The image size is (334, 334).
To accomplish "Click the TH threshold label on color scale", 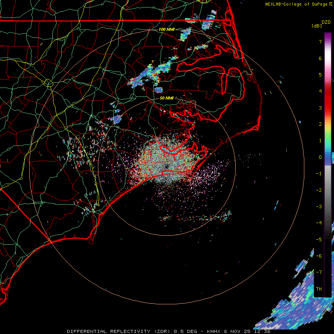I will click(x=319, y=289).
